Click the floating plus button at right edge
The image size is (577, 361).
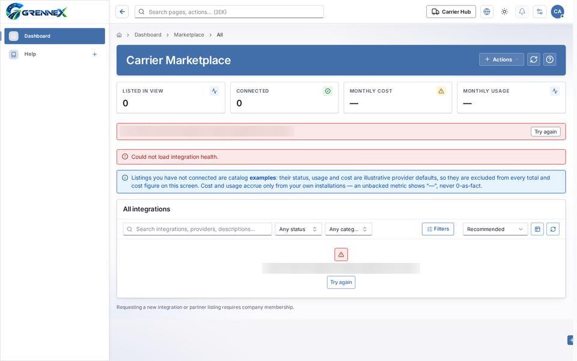(x=571, y=340)
